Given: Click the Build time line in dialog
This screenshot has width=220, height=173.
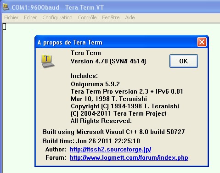Looking at the screenshot, I should tap(91, 141).
